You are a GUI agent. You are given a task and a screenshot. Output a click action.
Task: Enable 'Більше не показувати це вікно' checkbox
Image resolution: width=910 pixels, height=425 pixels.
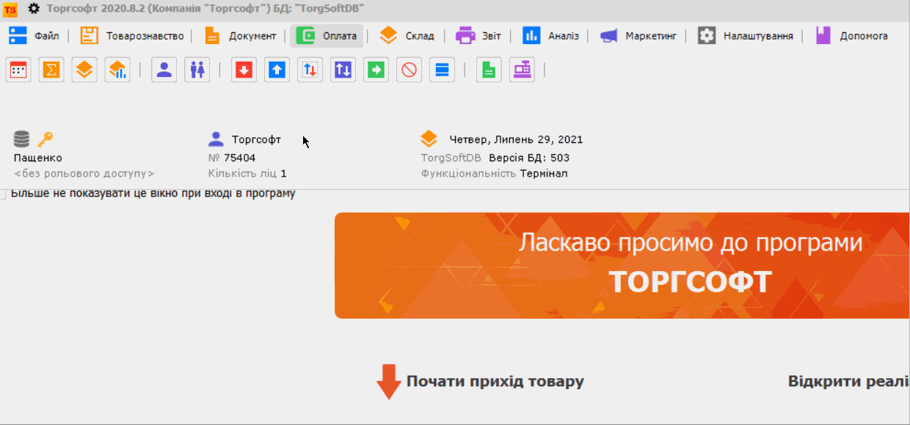click(4, 193)
